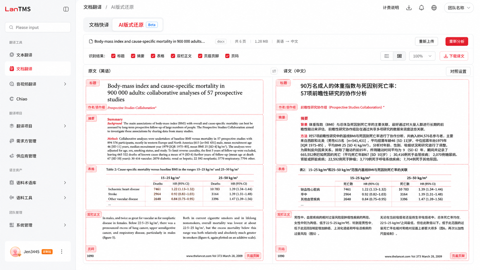Screen dimensions: 480x270
Task: Select the source 作者/合作组 region tag
Action: [96, 107]
